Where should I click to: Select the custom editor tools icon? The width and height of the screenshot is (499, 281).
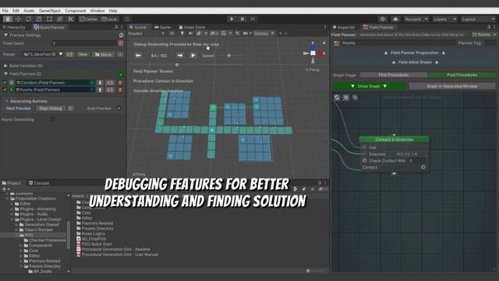[x=70, y=19]
